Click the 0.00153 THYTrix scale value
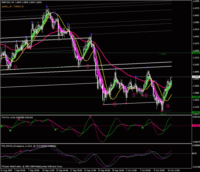The image size is (200, 172). click(x=196, y=117)
